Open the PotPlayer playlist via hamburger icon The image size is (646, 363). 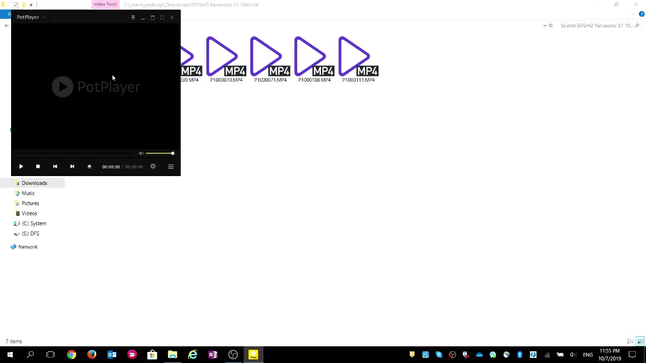point(171,166)
